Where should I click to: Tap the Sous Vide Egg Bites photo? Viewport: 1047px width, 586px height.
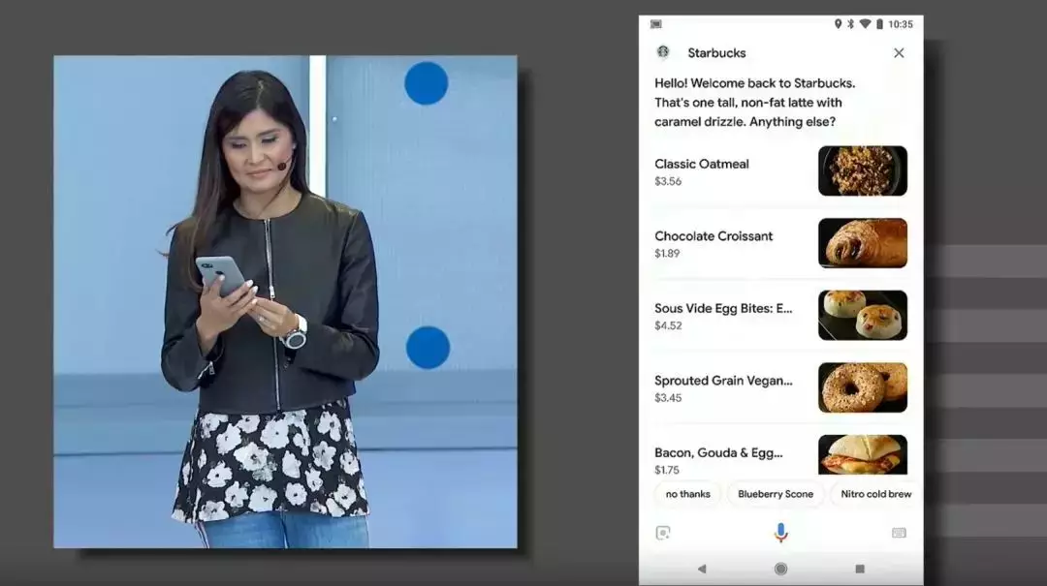[863, 315]
